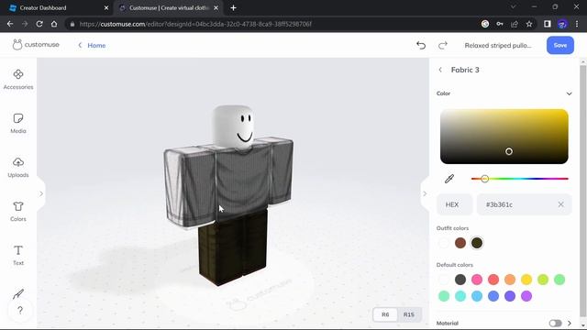This screenshot has height=330, width=587.
Task: Select the dark olive outfit color
Action: pyautogui.click(x=477, y=243)
